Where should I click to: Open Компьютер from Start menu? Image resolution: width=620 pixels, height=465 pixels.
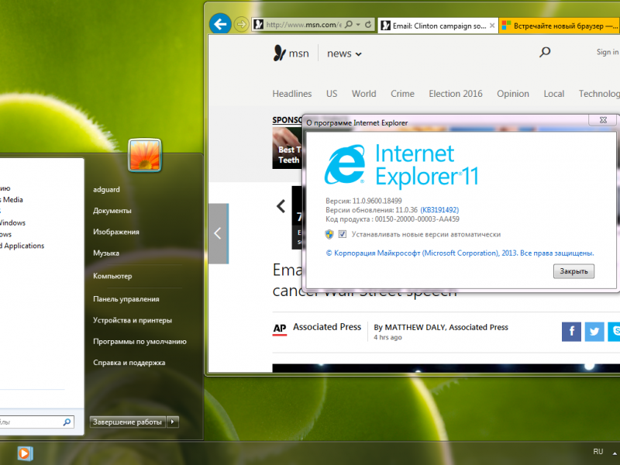(112, 276)
